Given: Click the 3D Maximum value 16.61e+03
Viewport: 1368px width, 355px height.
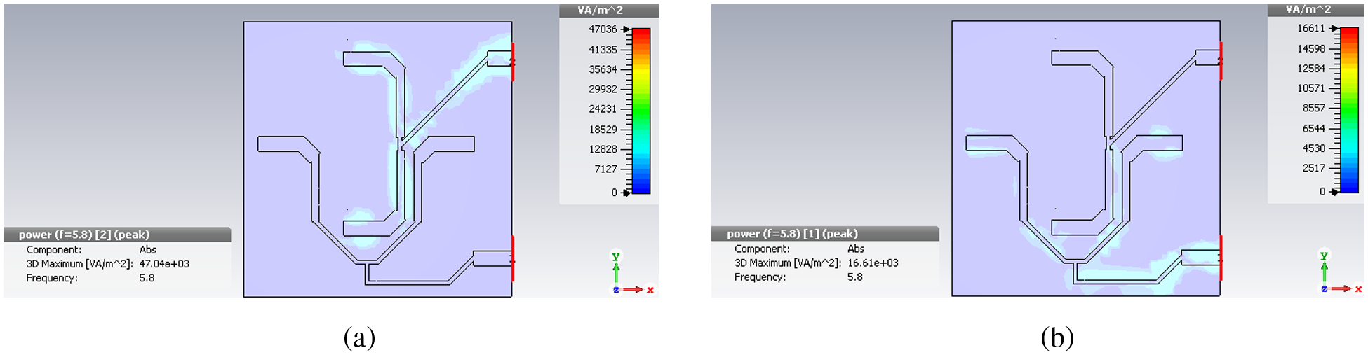Looking at the screenshot, I should [x=873, y=263].
